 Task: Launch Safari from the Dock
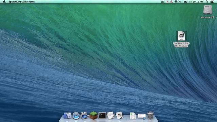[76, 116]
